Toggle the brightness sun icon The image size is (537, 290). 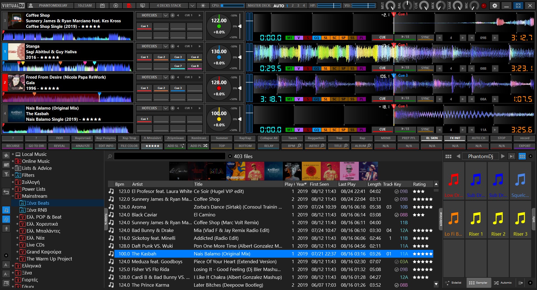(x=203, y=6)
